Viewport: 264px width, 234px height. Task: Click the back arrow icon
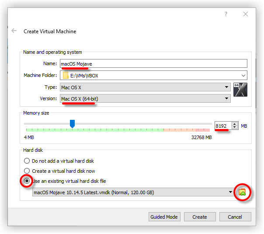click(14, 31)
